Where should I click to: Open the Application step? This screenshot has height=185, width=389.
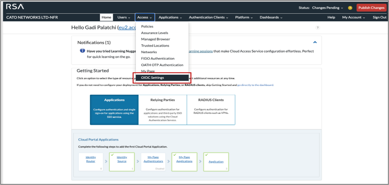click(216, 162)
